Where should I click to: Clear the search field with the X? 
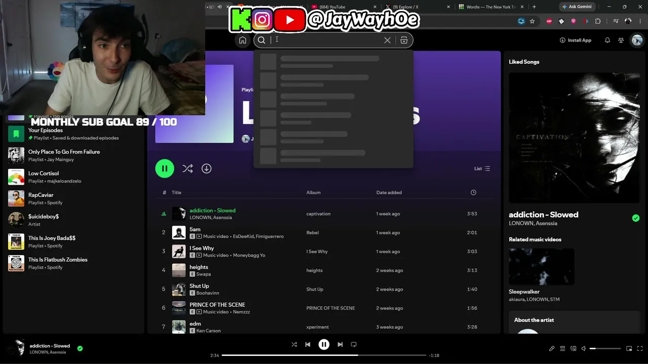pyautogui.click(x=387, y=40)
